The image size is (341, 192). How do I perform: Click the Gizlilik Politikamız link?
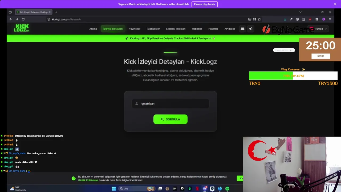point(88,180)
